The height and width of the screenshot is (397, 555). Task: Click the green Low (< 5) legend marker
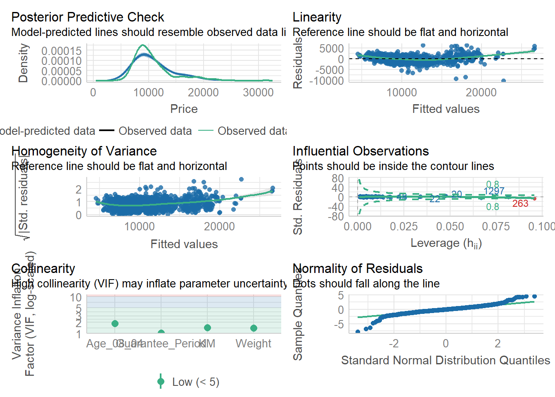(161, 382)
